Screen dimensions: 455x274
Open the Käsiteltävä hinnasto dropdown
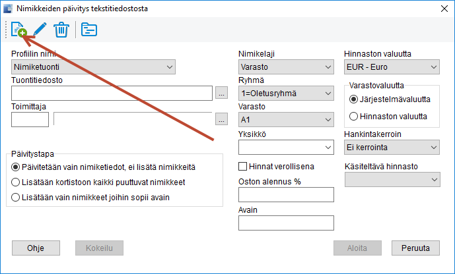392,179
